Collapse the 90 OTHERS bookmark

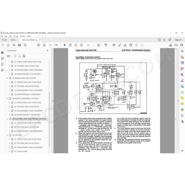pos(8,135)
